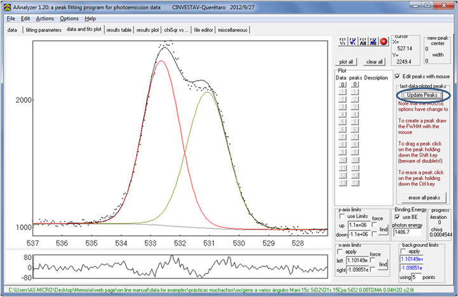458x297 pixels.
Task: Switch to the fitting parameters tab
Action: click(43, 30)
